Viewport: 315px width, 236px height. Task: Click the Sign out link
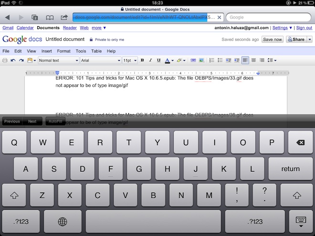click(x=304, y=28)
